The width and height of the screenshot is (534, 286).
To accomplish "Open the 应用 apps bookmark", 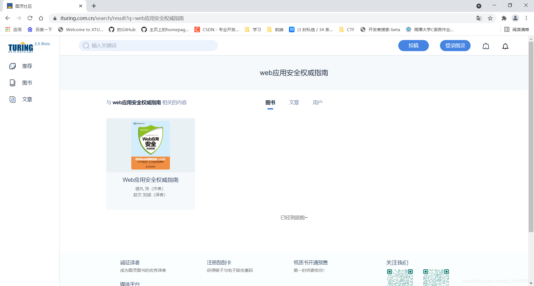I will coord(13,29).
